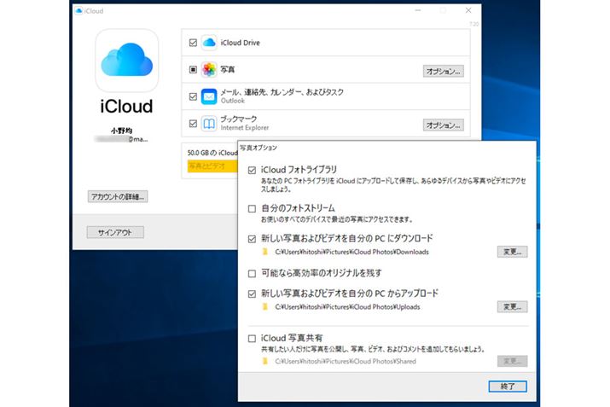This screenshot has height=407, width=610.
Task: Close the iCloud window
Action: click(x=468, y=10)
